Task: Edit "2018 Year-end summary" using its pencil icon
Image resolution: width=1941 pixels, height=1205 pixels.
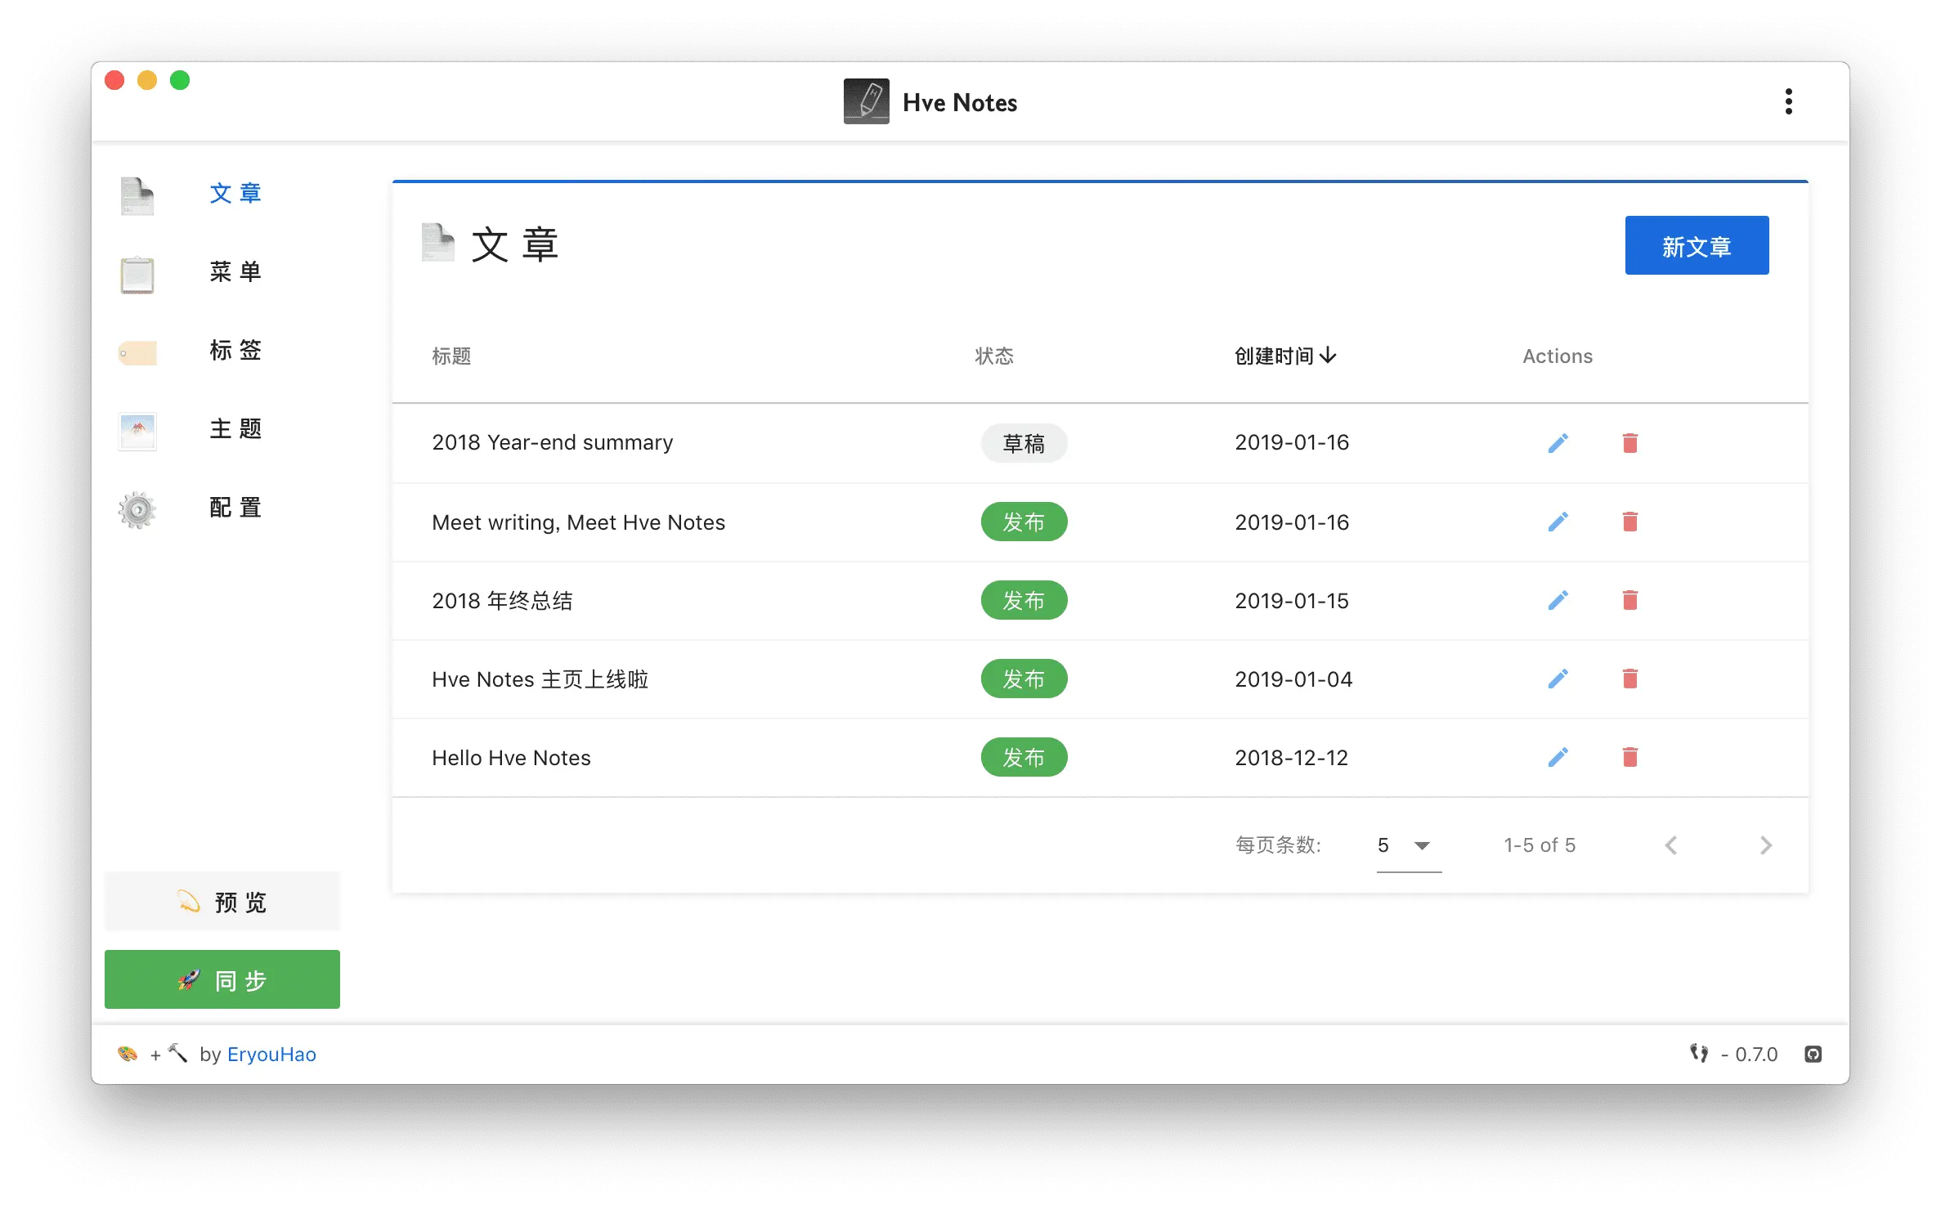Action: click(1558, 442)
